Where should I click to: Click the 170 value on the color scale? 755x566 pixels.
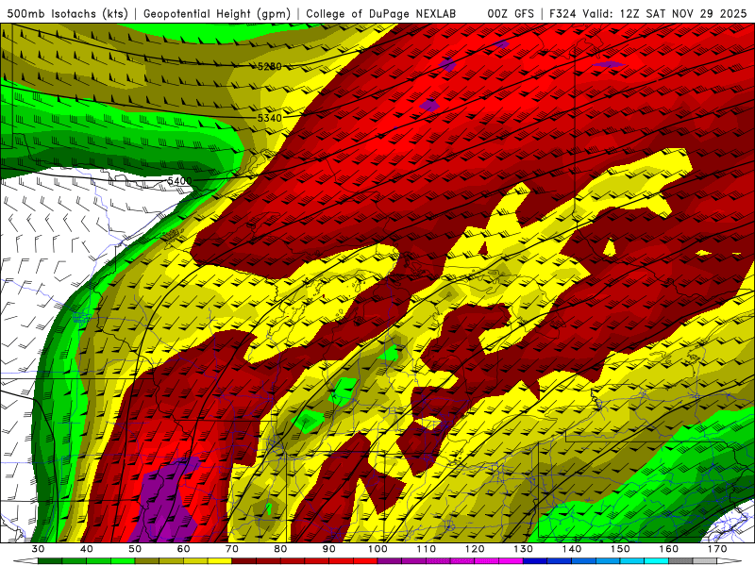point(717,549)
